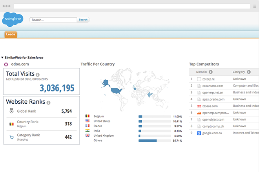Click the zzsaas.com domain text
This screenshot has width=259, height=172.
[210, 106]
